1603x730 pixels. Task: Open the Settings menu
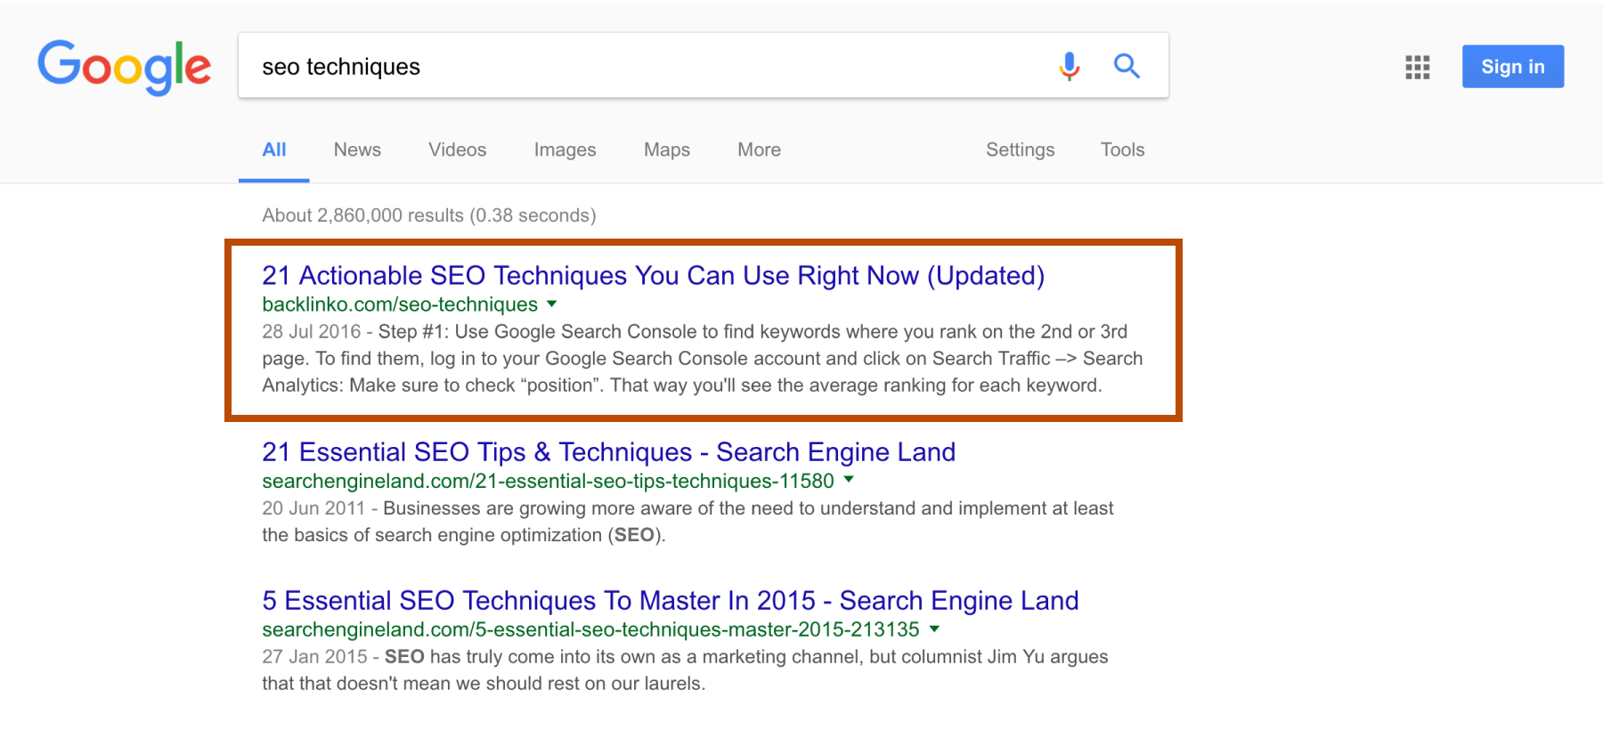[x=1020, y=150]
